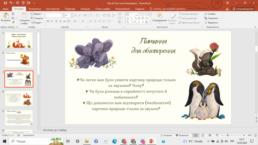Switch to the Вставлення tab

pyautogui.click(x=35, y=9)
